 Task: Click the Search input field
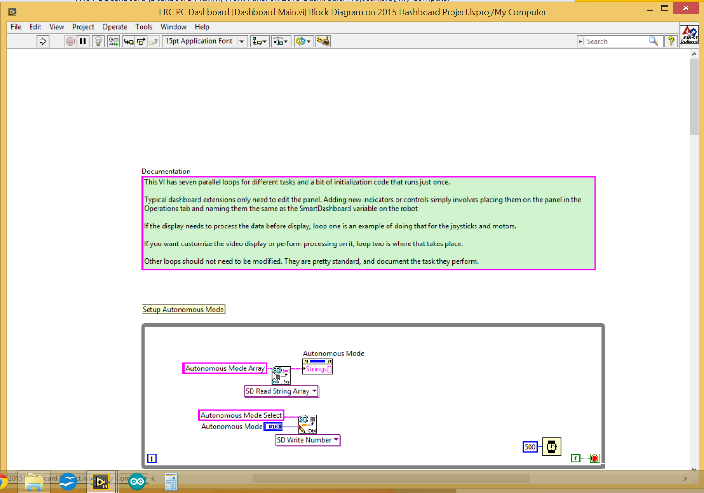tap(616, 41)
